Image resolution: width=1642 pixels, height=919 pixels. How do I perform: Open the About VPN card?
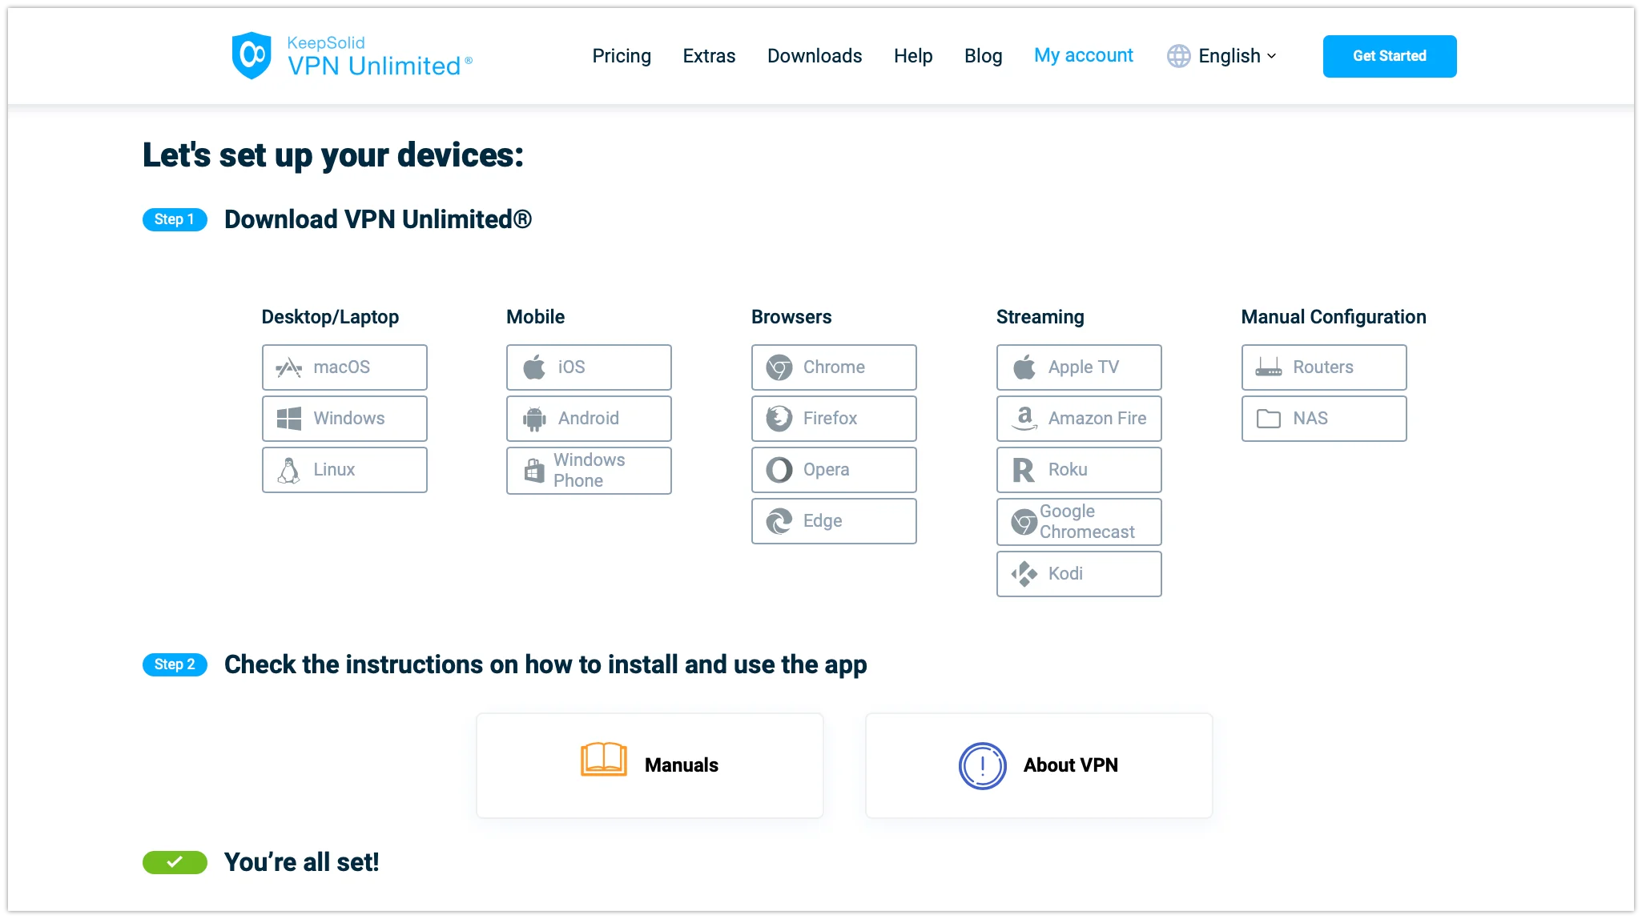coord(1039,765)
